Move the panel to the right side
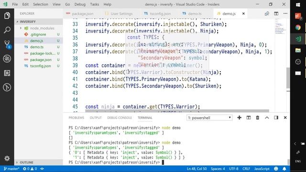This screenshot has height=172, width=306. click(x=276, y=118)
